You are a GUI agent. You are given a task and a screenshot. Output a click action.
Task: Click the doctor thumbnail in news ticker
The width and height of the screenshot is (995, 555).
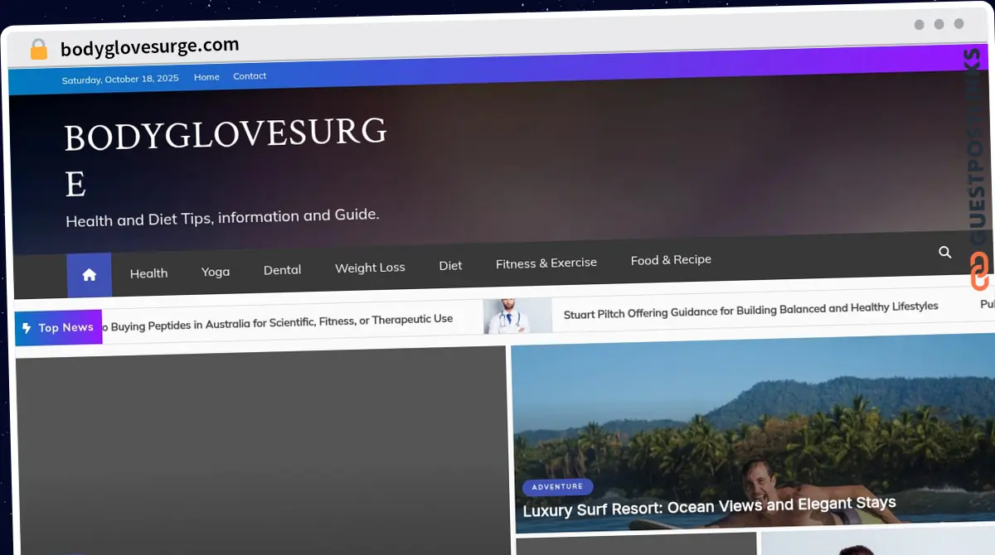point(517,316)
